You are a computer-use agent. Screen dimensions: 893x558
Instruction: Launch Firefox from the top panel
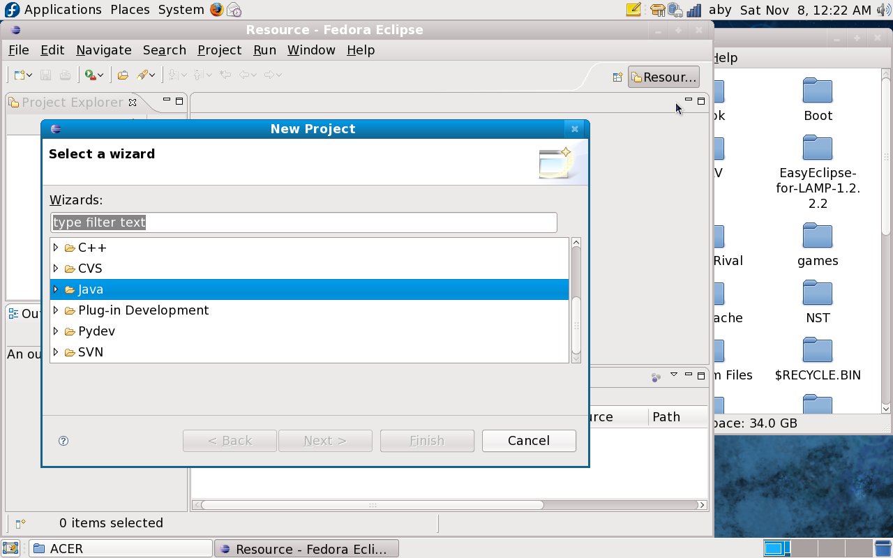pyautogui.click(x=216, y=10)
